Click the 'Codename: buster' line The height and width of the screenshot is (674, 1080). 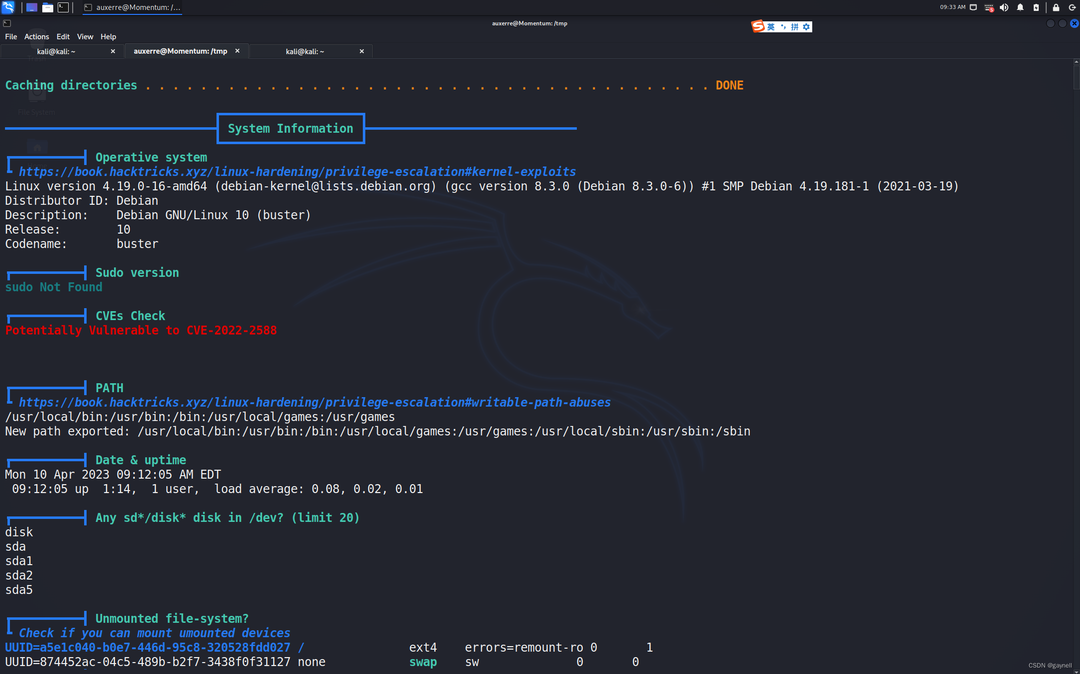82,244
